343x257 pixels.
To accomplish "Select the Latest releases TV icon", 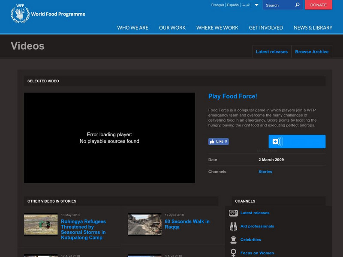I will tap(233, 212).
